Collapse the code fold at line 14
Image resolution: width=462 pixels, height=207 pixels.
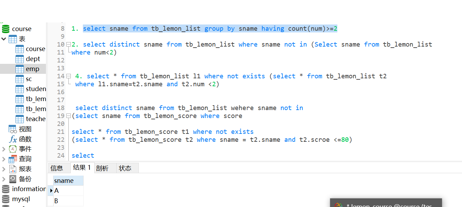(68, 76)
